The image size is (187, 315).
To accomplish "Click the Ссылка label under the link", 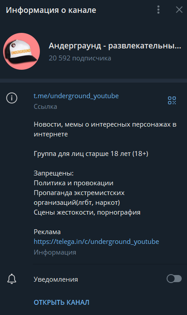I will [x=45, y=107].
